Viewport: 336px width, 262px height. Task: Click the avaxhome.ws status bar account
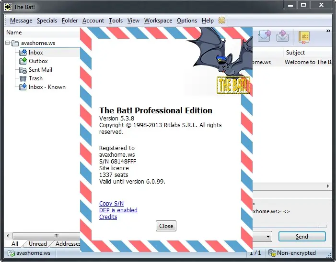coord(29,253)
